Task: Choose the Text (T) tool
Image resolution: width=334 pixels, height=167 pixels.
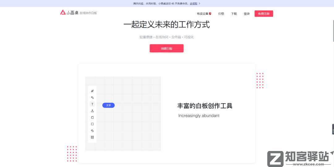Action: click(92, 104)
